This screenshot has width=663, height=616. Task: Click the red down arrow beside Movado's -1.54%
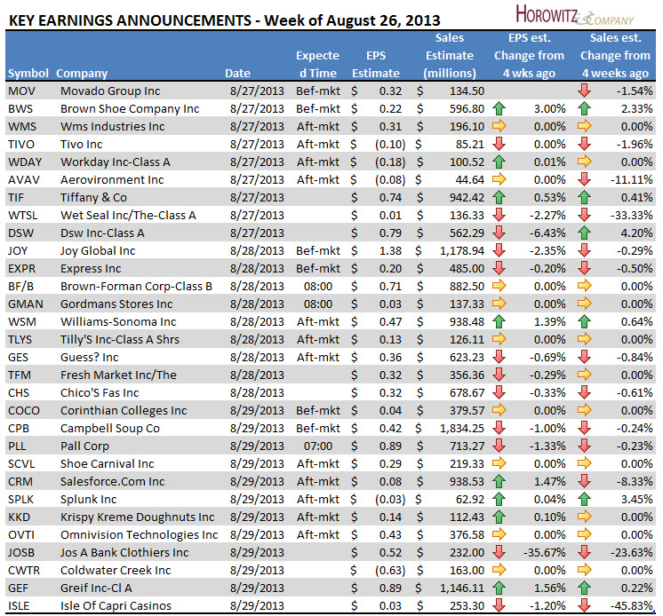pyautogui.click(x=585, y=91)
